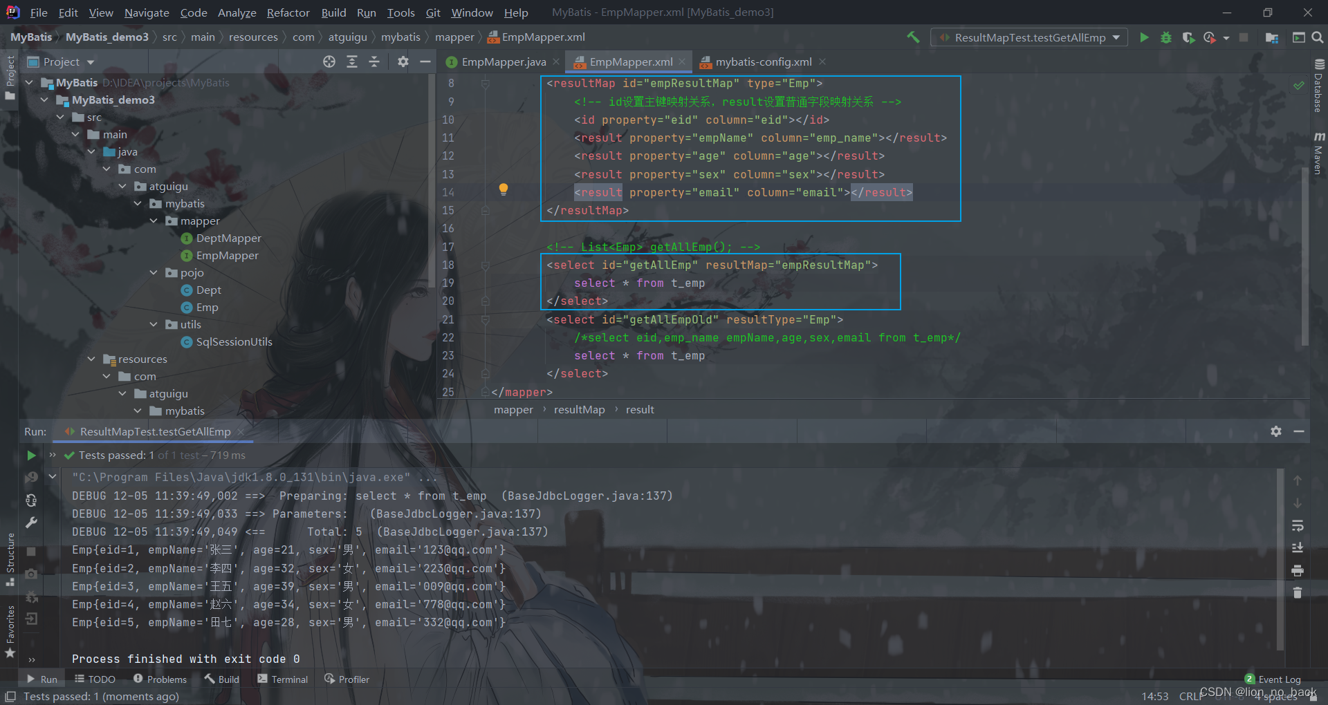Clear console output with the trash icon
Viewport: 1328px width, 705px height.
pyautogui.click(x=1298, y=592)
